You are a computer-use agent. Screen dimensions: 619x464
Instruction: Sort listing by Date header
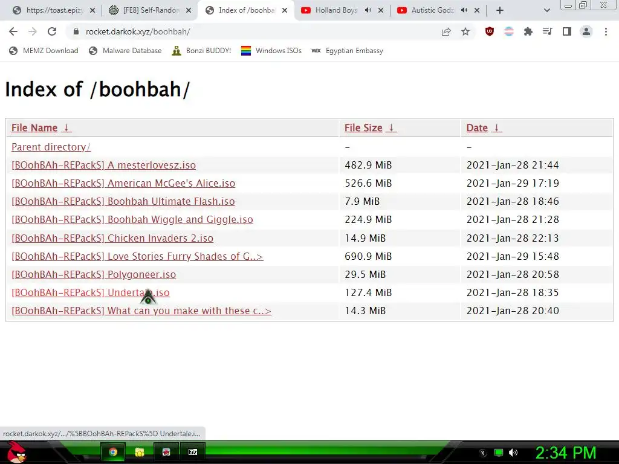[x=477, y=128]
